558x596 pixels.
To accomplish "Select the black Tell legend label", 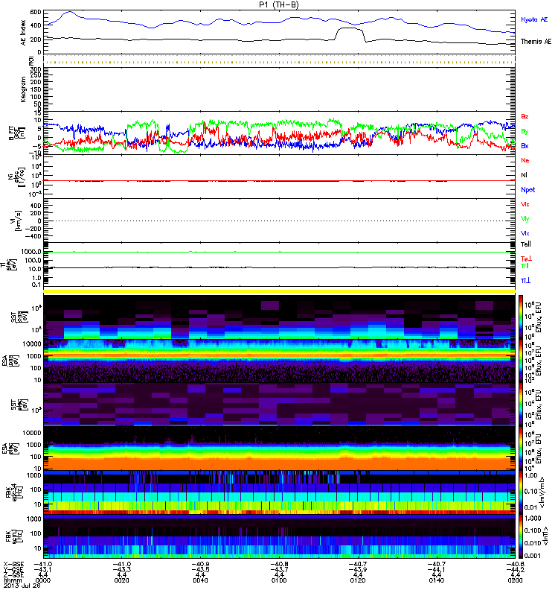I will [526, 244].
